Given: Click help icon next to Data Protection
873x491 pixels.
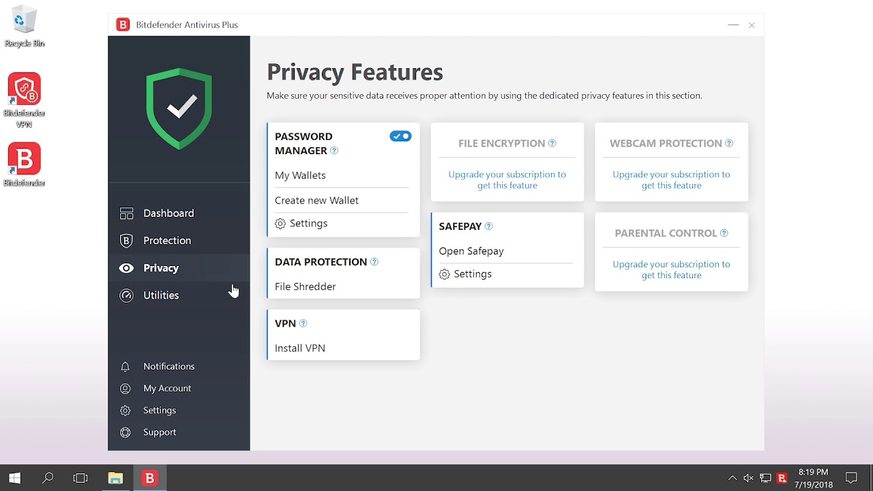Looking at the screenshot, I should click(x=374, y=262).
